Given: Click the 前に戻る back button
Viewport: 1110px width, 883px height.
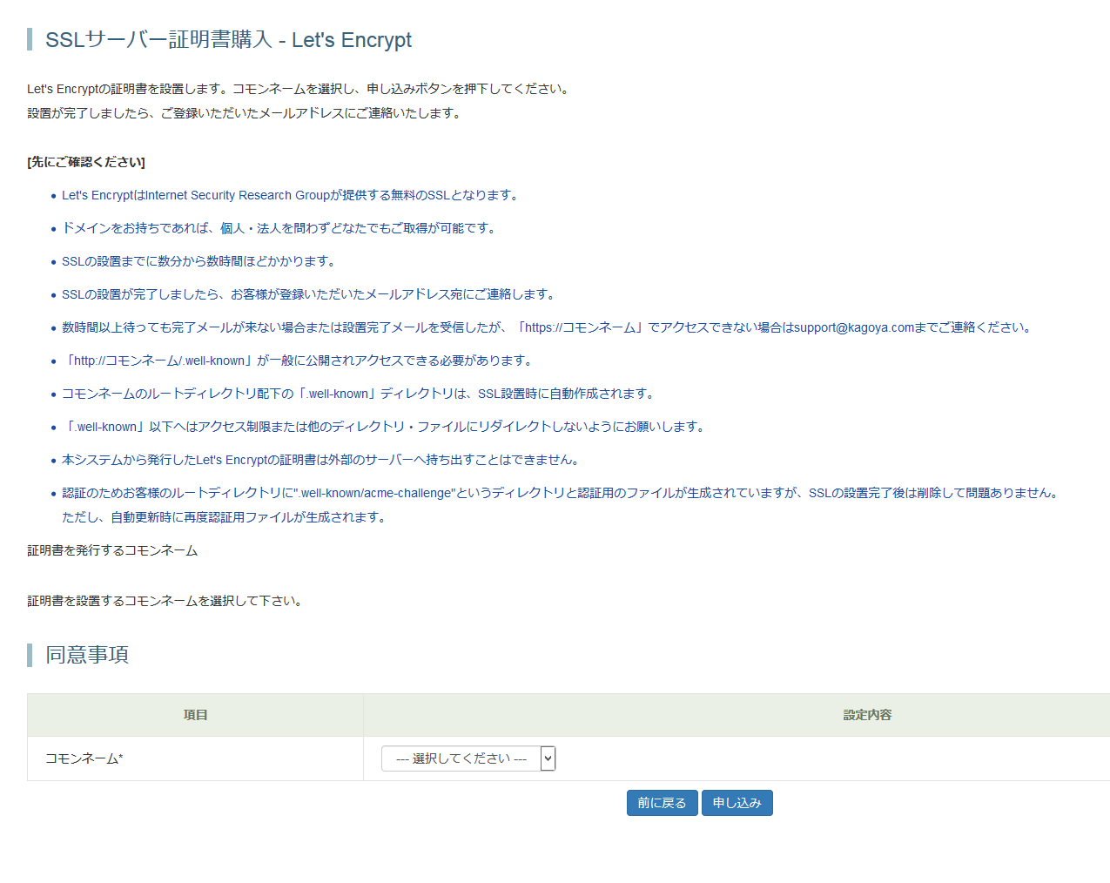Looking at the screenshot, I should 662,803.
